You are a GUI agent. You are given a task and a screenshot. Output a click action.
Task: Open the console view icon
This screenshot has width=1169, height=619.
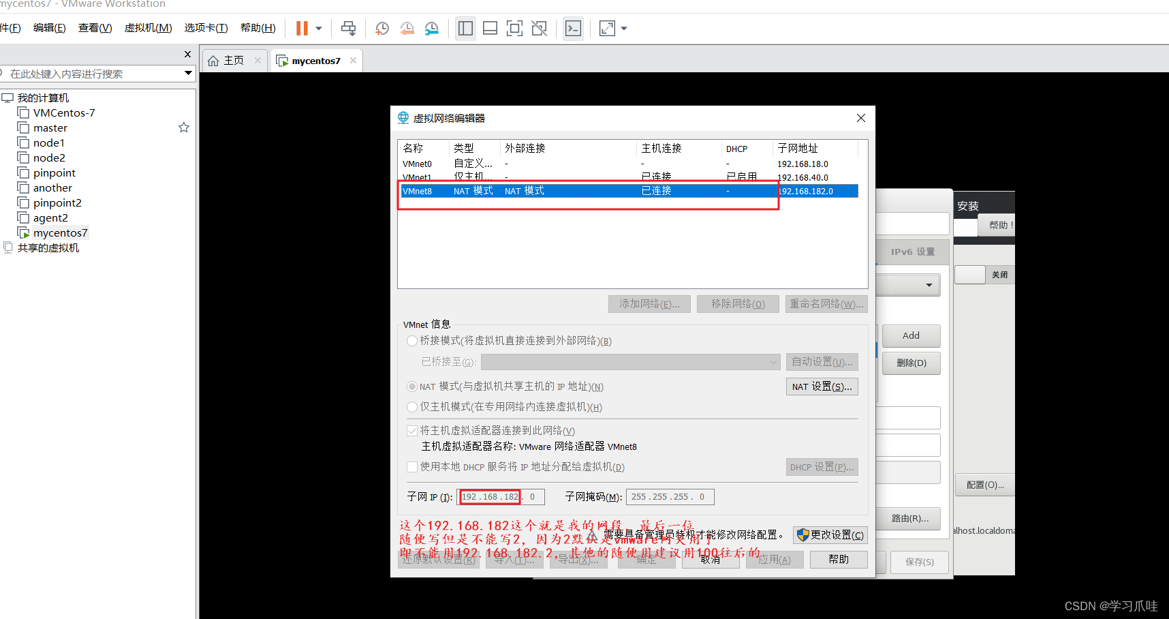pos(573,28)
